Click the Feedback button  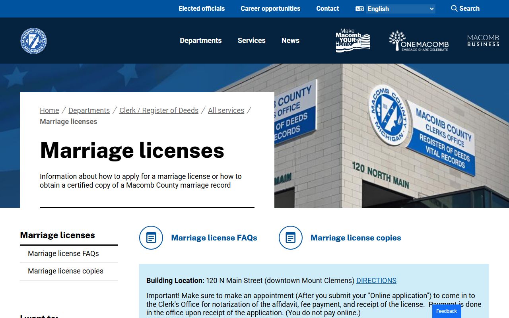[x=447, y=311]
